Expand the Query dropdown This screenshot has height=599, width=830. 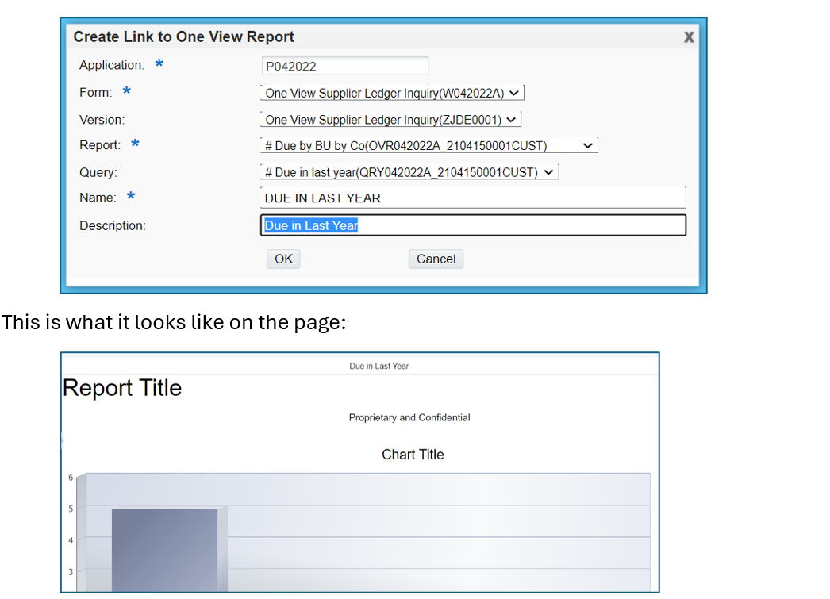click(409, 172)
